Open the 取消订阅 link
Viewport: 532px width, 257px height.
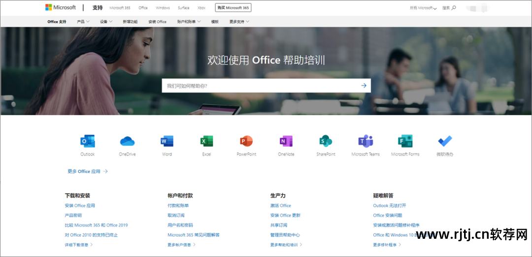click(x=176, y=215)
